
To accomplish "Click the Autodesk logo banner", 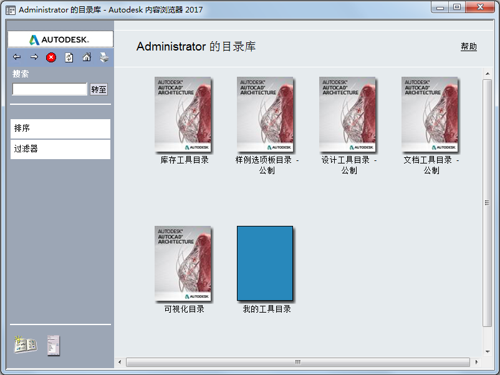I will (x=60, y=39).
